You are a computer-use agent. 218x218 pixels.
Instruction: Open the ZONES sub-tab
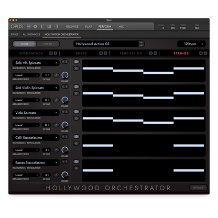tap(14, 35)
